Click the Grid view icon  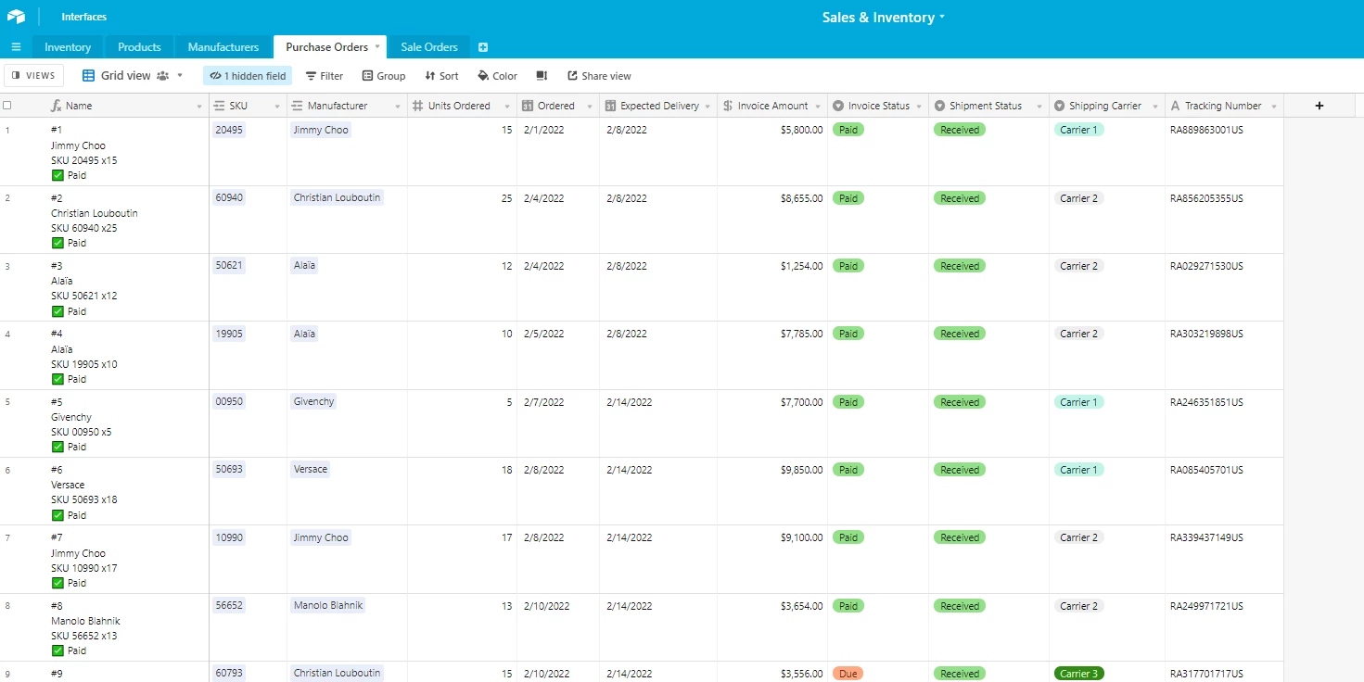click(x=89, y=76)
